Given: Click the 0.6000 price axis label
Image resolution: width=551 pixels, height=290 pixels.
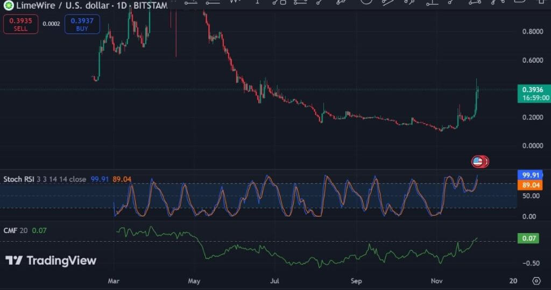Looking at the screenshot, I should click(533, 60).
